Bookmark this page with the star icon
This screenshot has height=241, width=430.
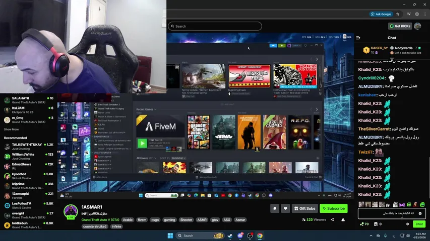tap(398, 14)
